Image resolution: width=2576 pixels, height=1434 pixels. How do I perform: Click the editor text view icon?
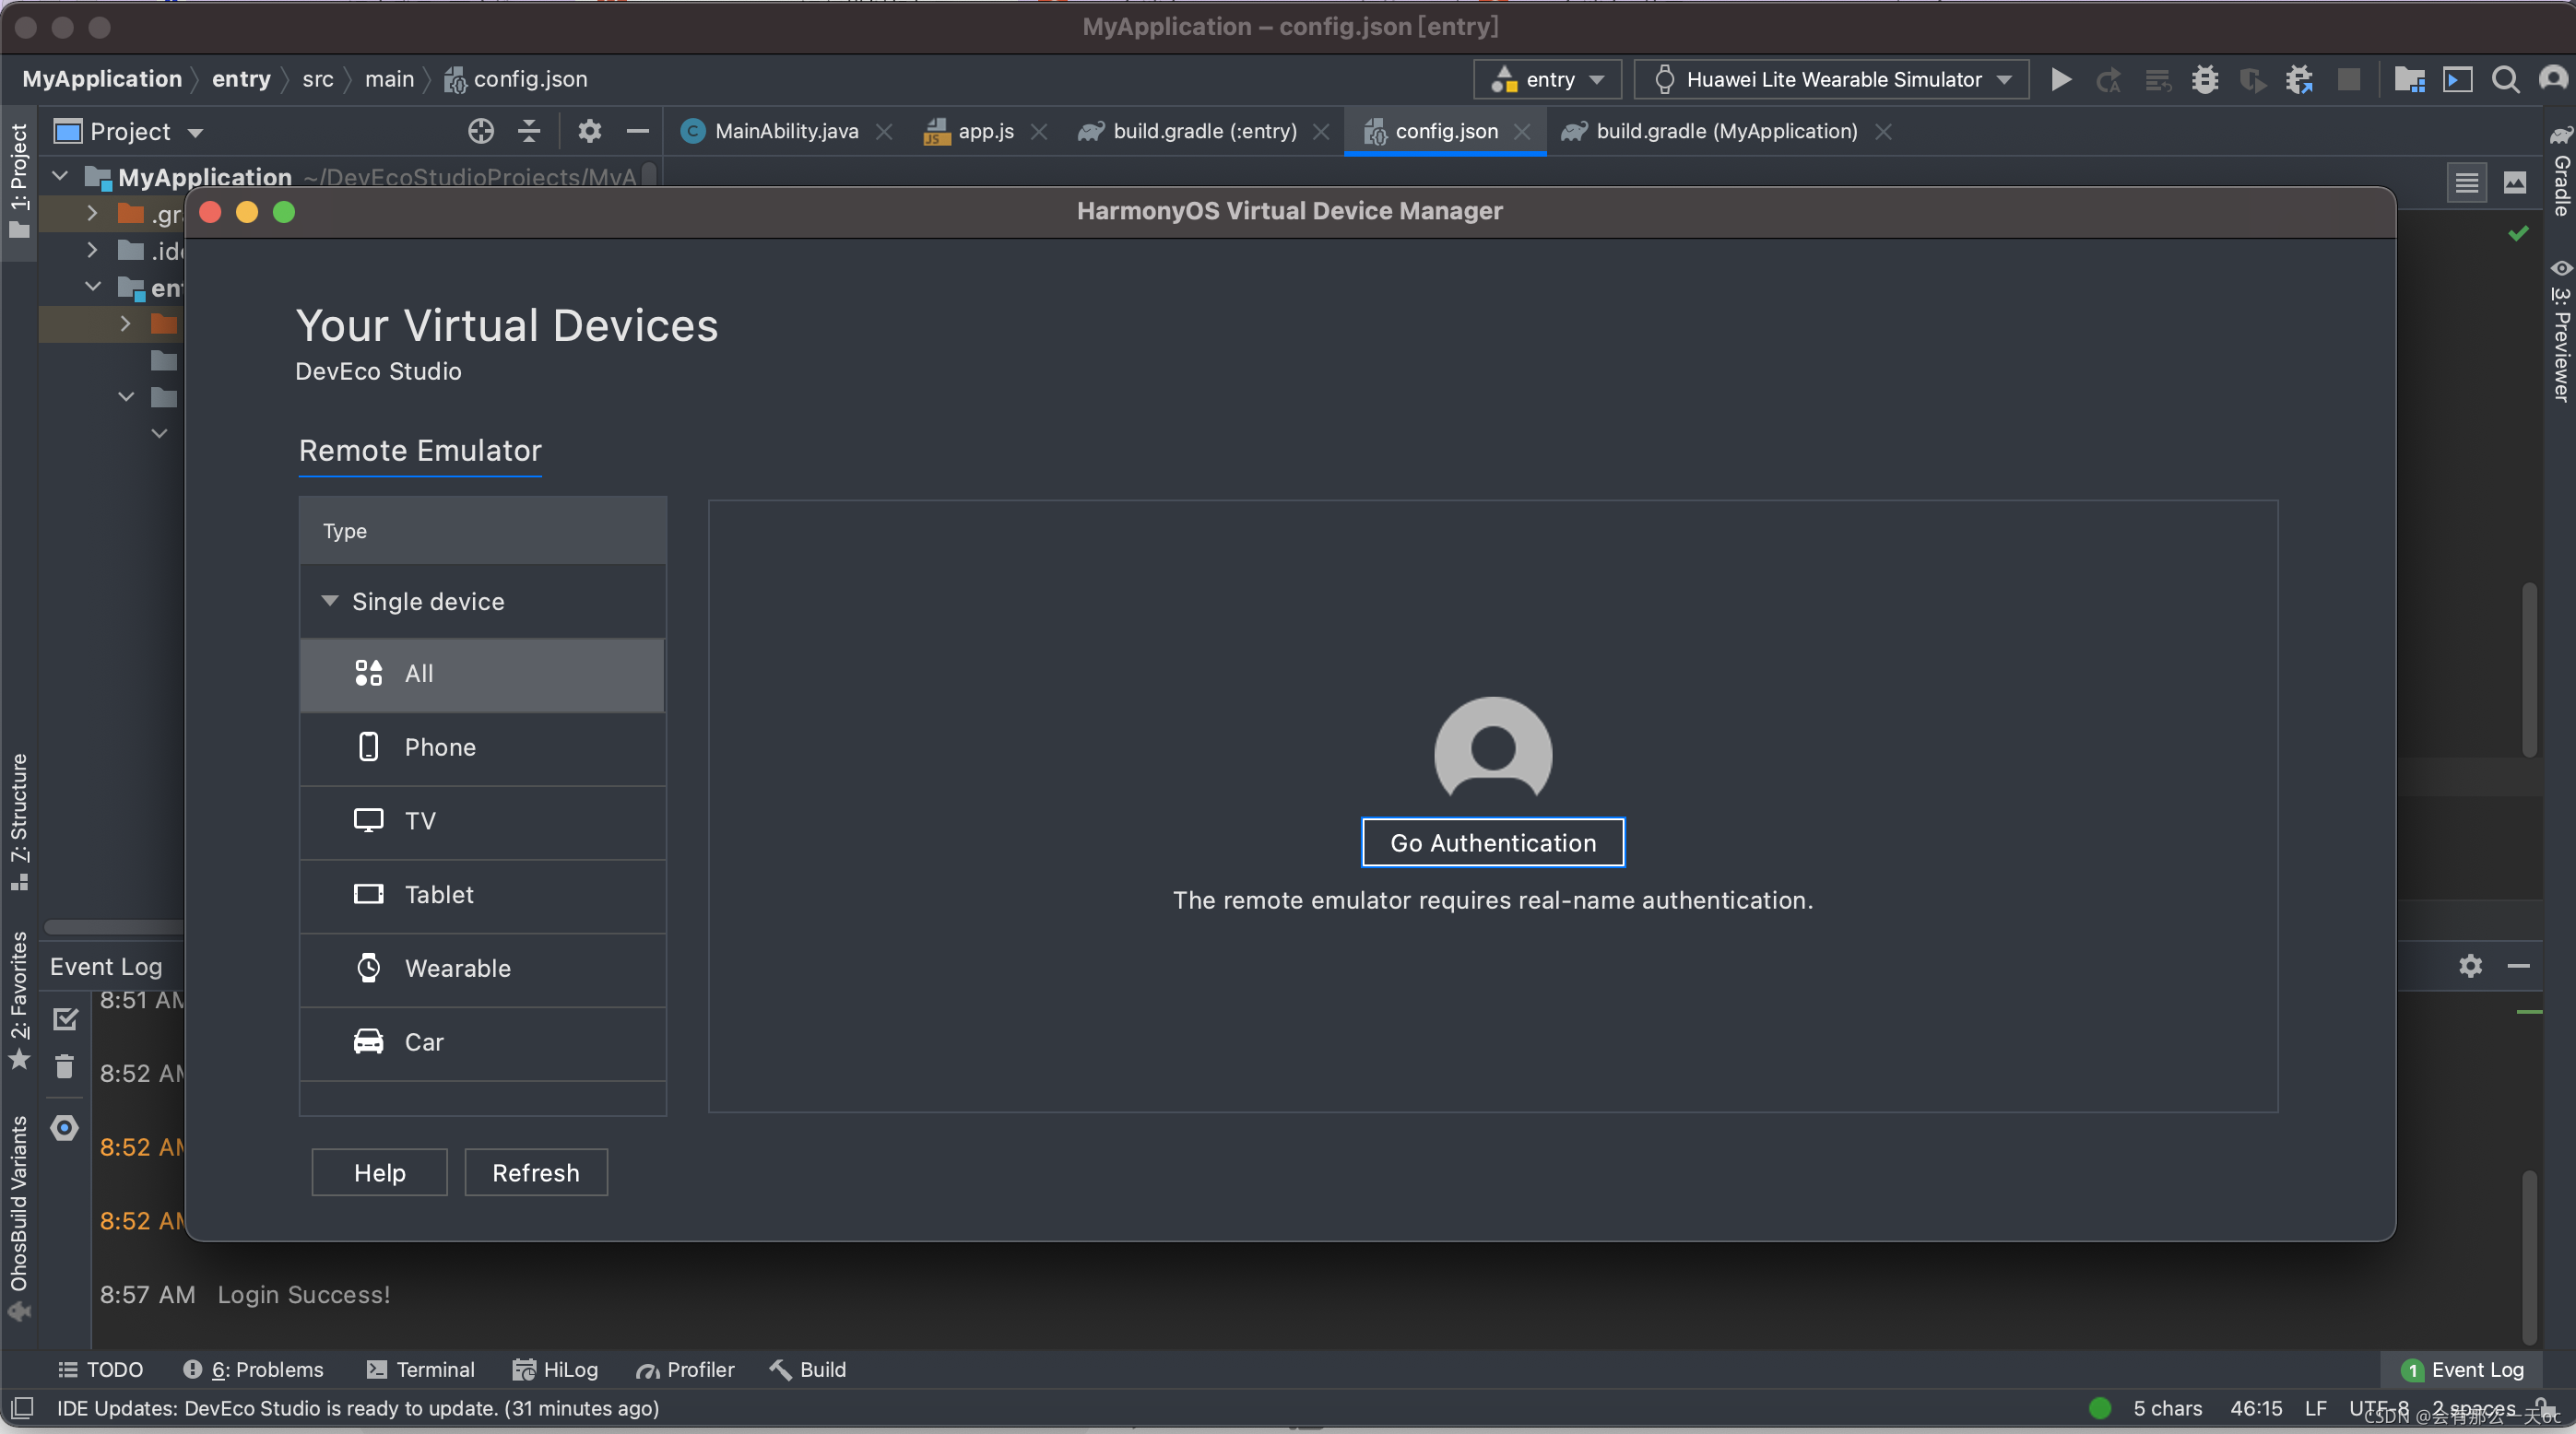(x=2466, y=182)
